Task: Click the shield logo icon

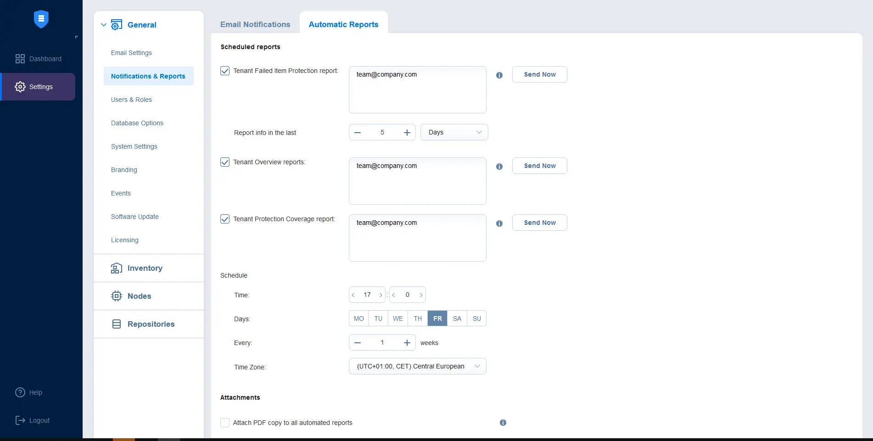Action: click(41, 19)
